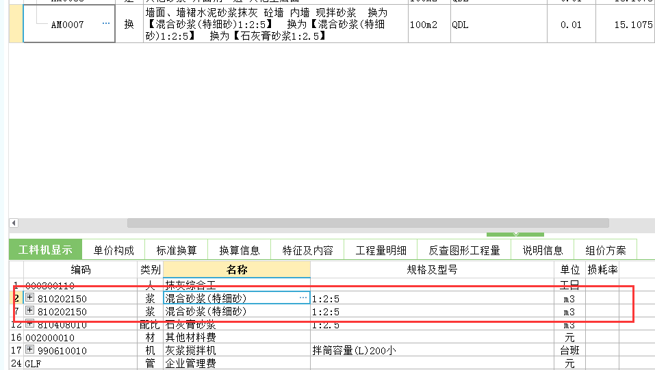Screen dimensions: 655x370
Task: Select the 其他材料费 name cell
Action: 237,337
